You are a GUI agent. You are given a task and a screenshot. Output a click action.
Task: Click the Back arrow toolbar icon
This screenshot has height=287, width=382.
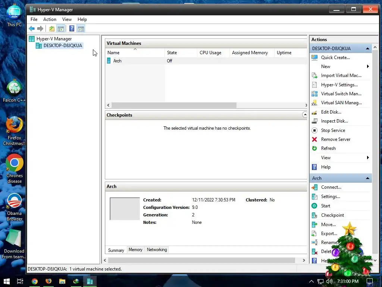pos(32,29)
